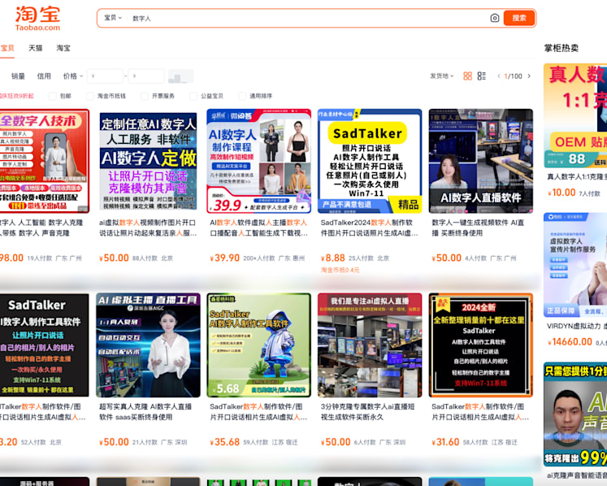
Task: Open 定制任意AI数字人 product thumbnail
Action: pos(148,161)
